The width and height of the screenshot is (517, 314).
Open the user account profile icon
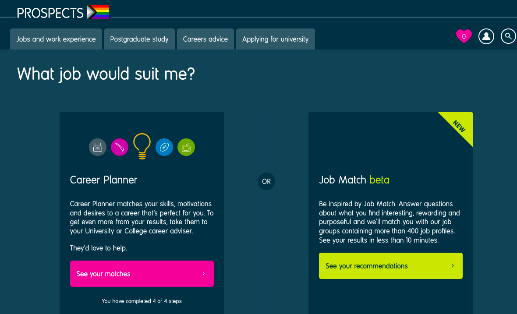[486, 36]
